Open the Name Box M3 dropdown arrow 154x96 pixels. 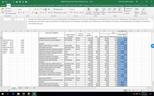click(10, 19)
